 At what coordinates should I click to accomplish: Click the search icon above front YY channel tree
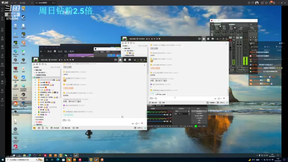(x=46, y=64)
